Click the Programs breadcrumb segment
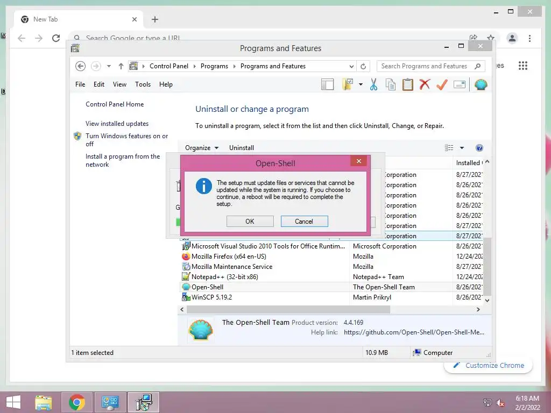Screen dimensions: 551x413 click(x=214, y=66)
